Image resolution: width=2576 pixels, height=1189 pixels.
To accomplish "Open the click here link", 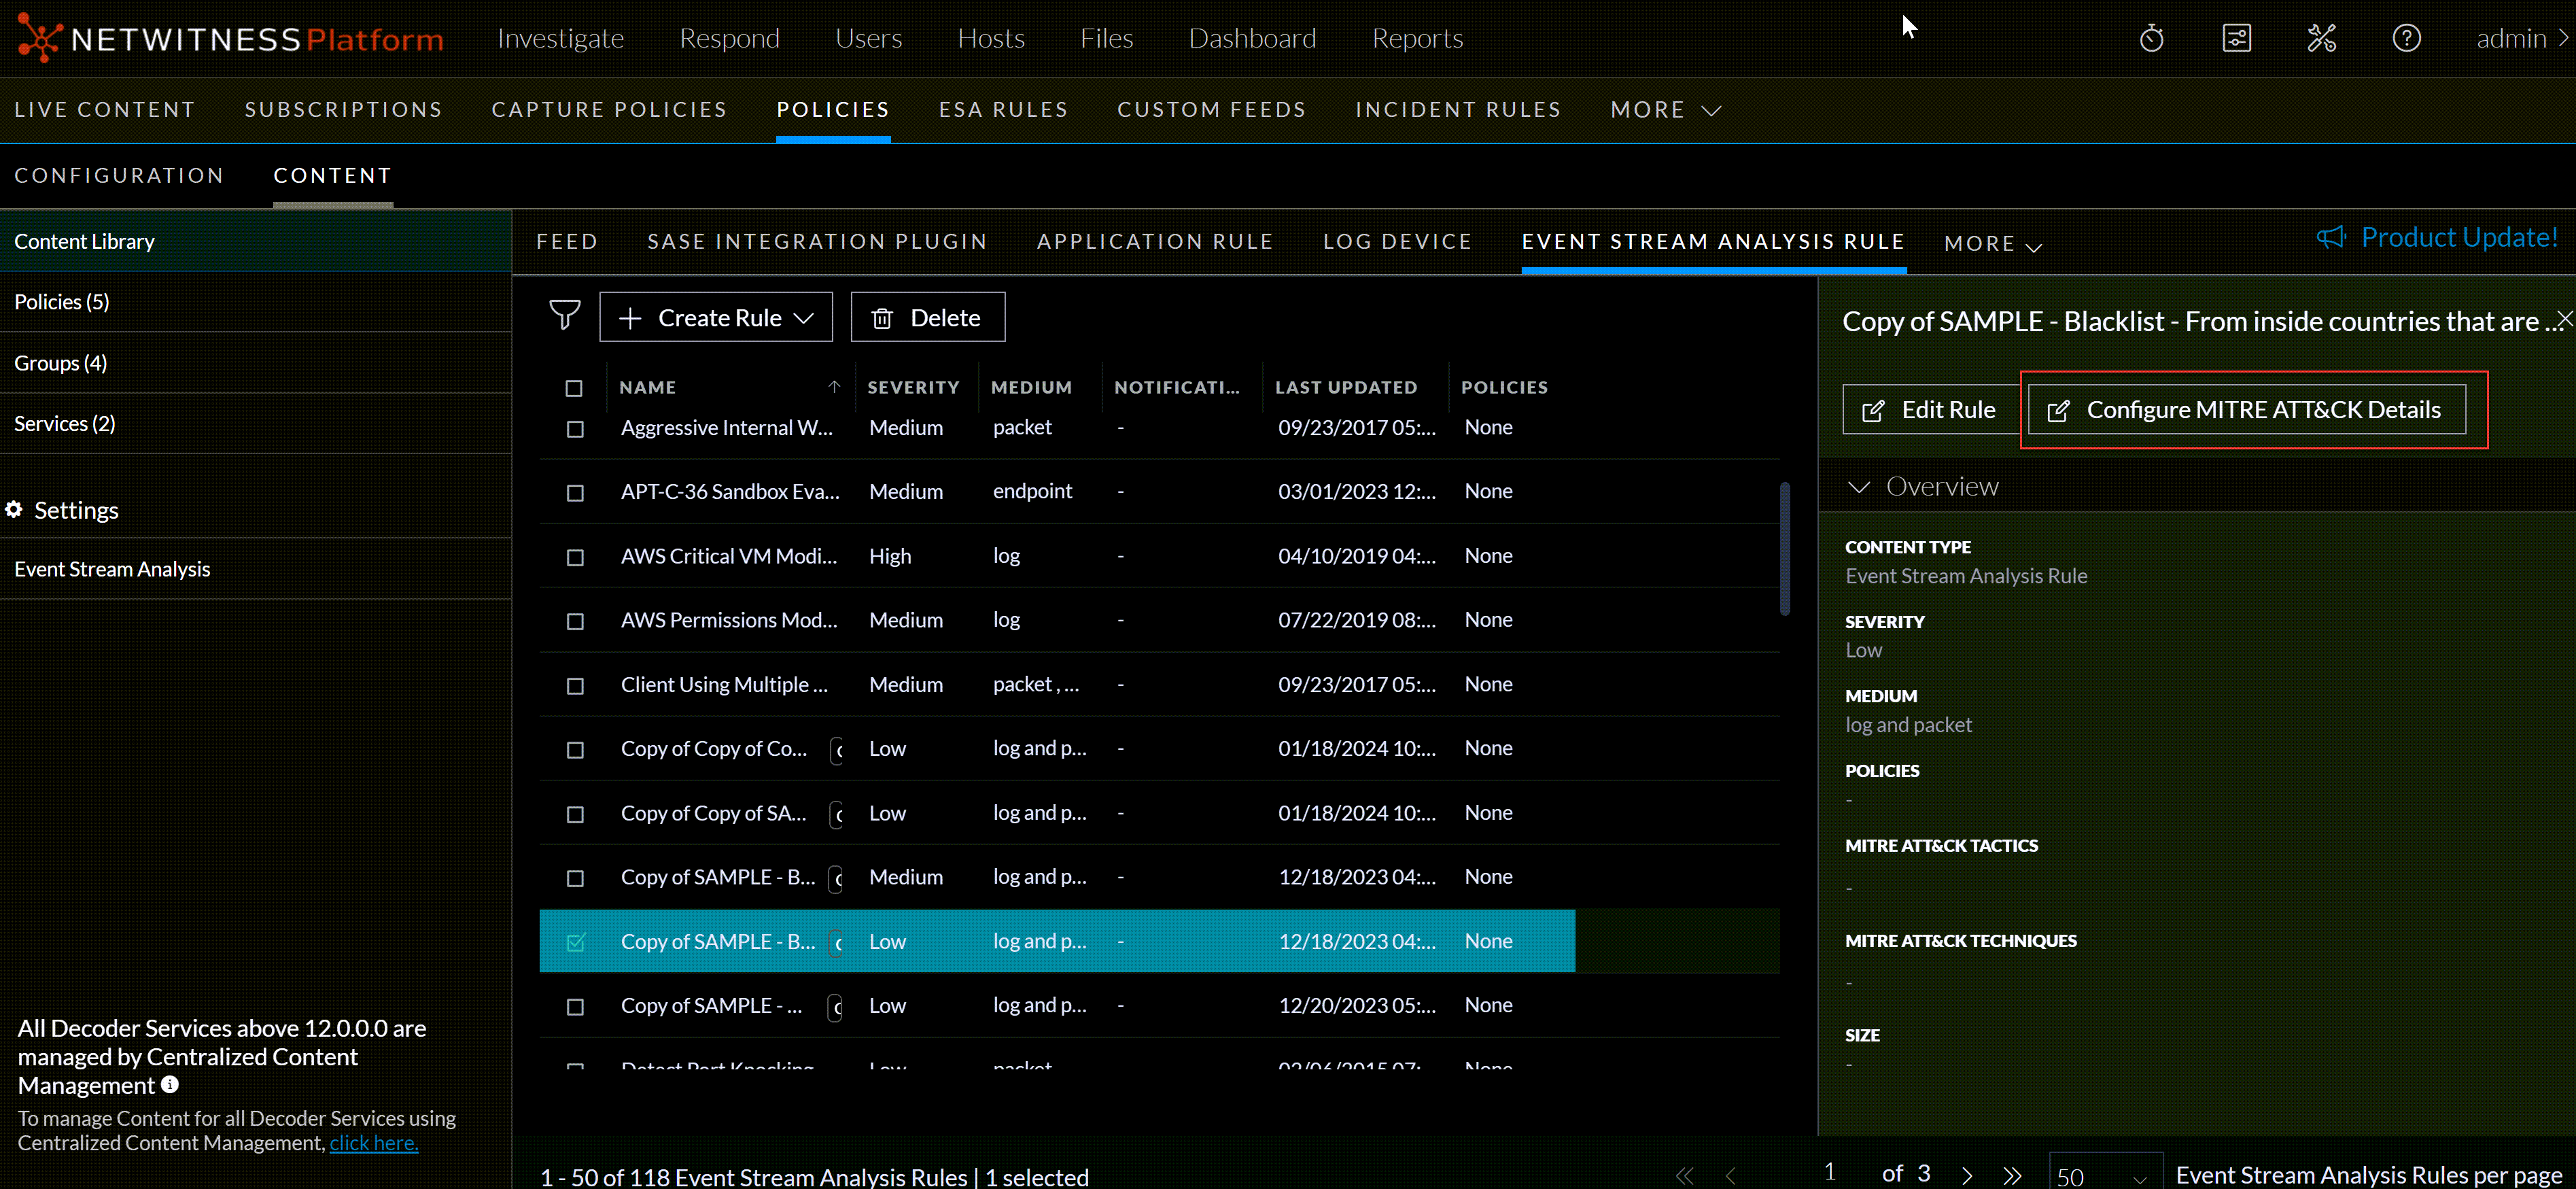I will tap(373, 1142).
